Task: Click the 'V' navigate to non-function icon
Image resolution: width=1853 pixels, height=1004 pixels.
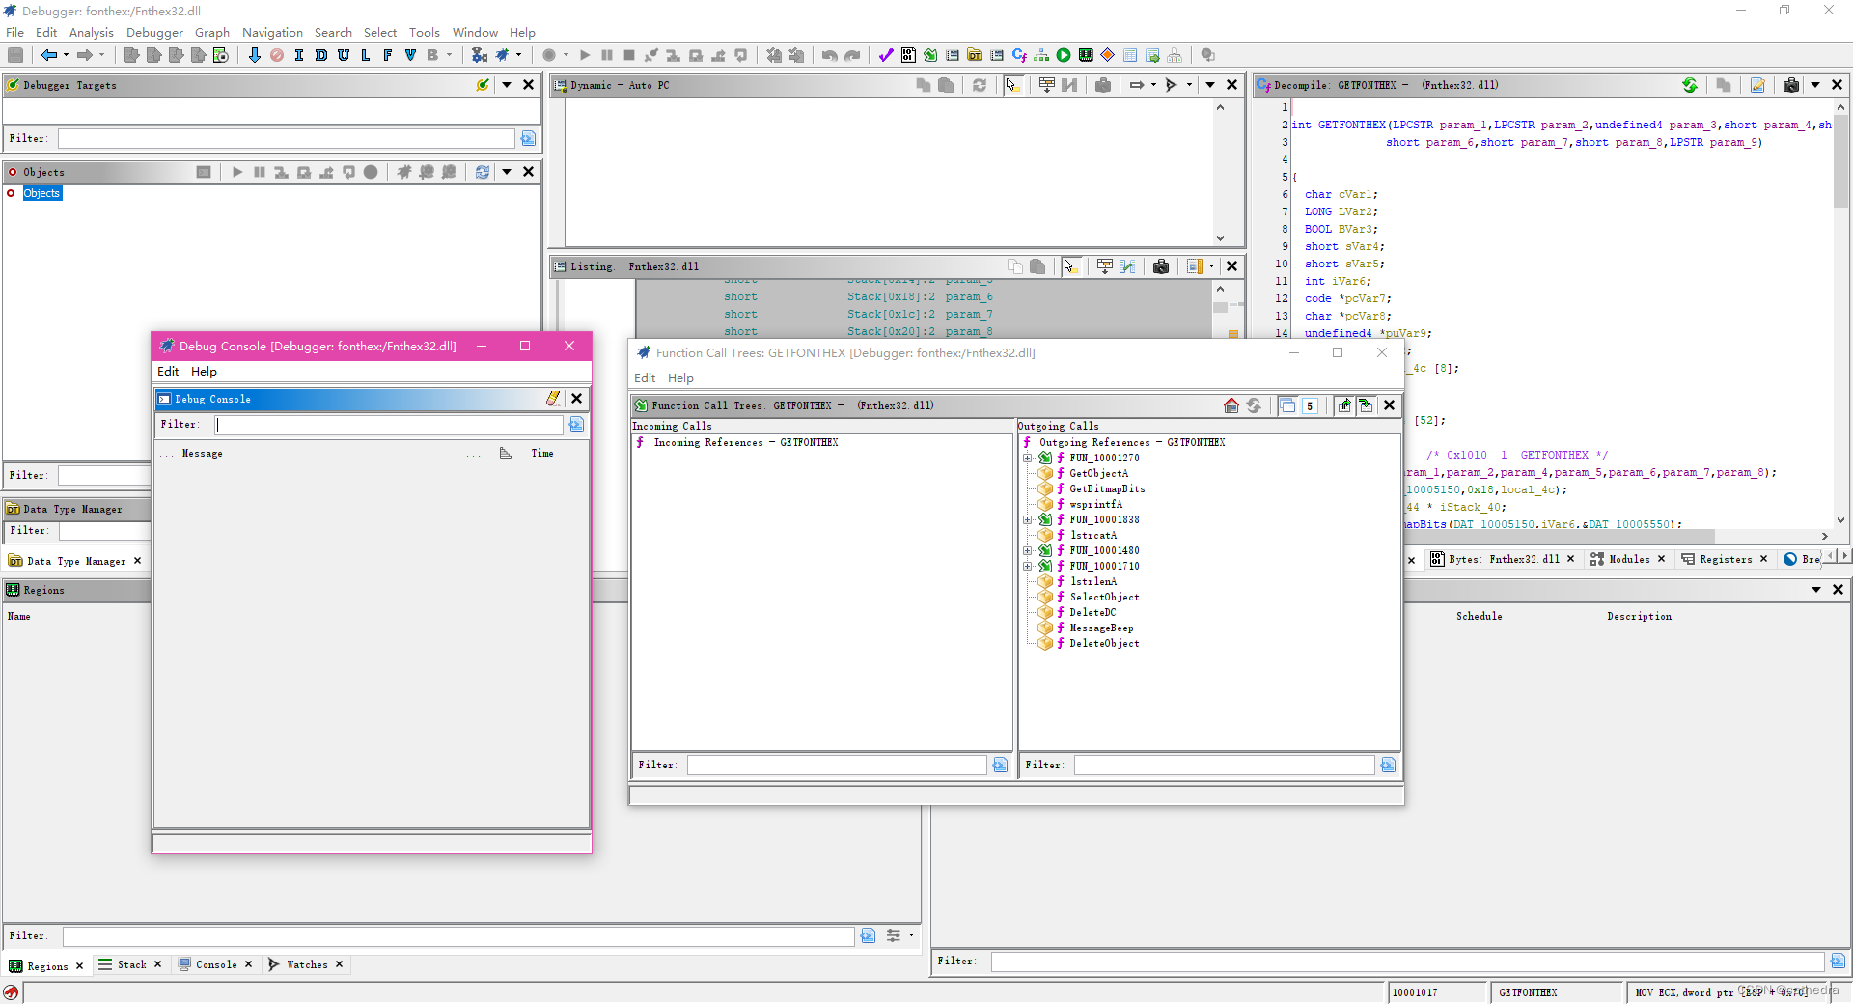Action: [x=410, y=55]
